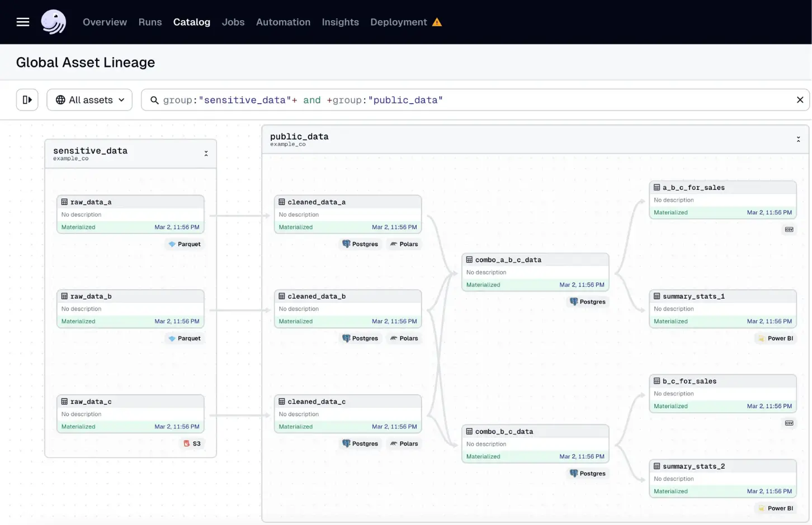Click the Postgres tag under combo_a_b_c_data
Image resolution: width=812 pixels, height=525 pixels.
pos(588,302)
